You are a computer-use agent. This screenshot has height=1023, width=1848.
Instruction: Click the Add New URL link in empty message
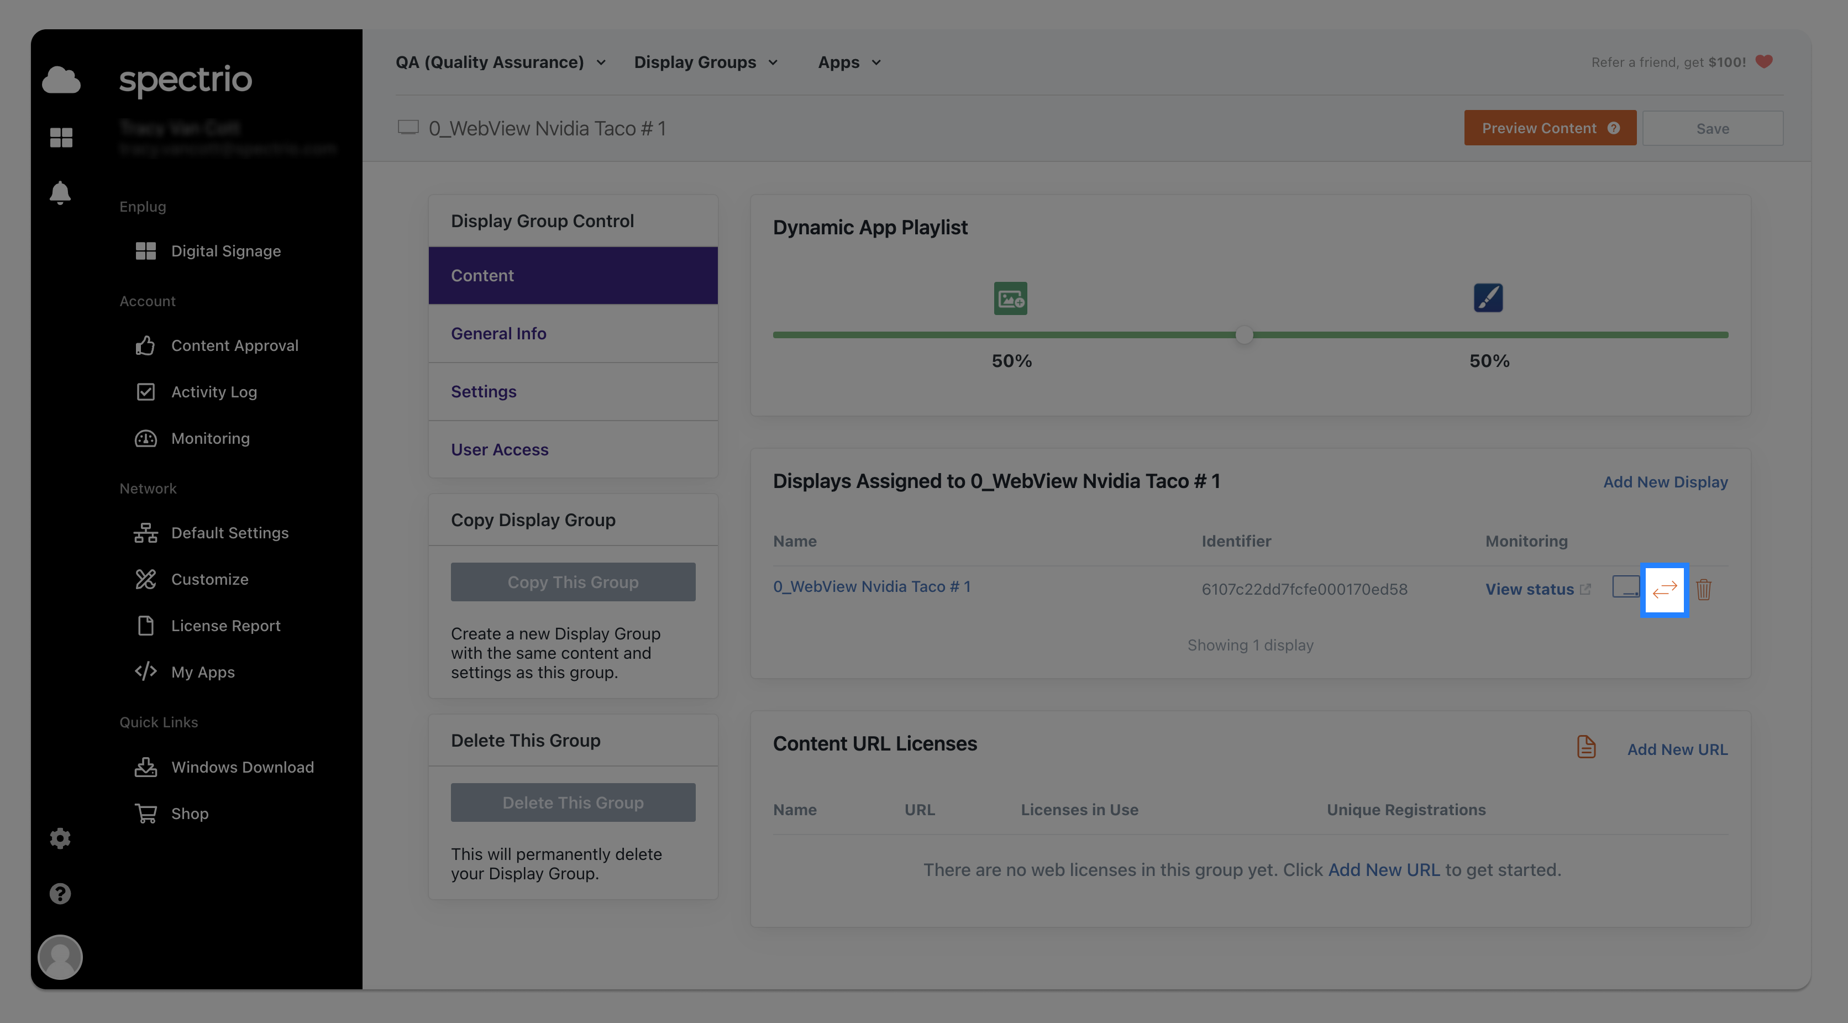(1383, 870)
